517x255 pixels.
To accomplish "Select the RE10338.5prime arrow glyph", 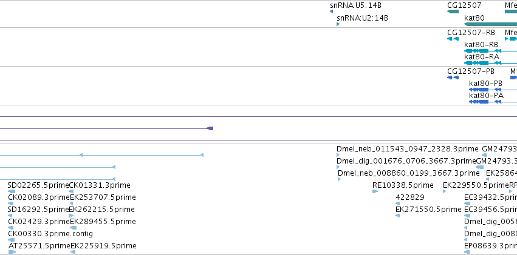I will (x=375, y=191).
